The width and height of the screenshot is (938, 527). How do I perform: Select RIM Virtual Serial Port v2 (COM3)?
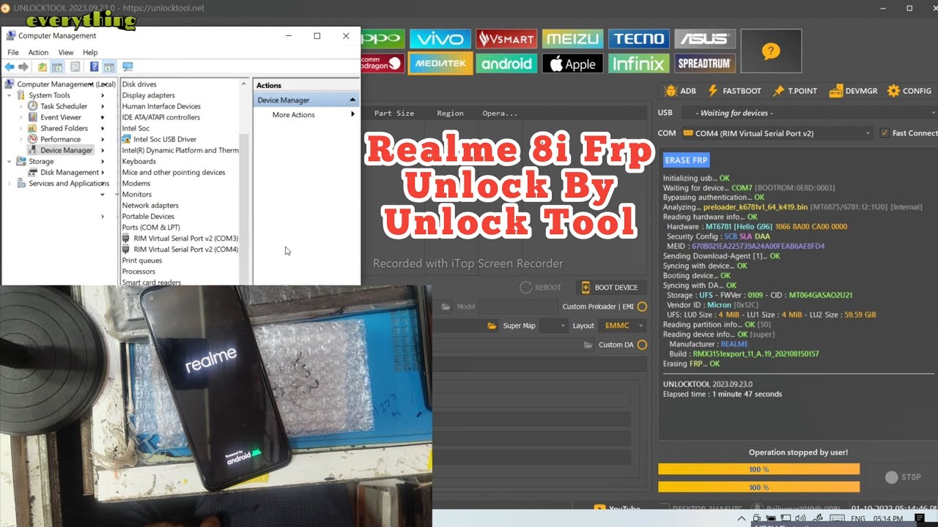click(x=180, y=239)
